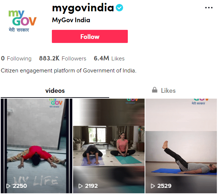View the 0 Following list
Image resolution: width=218 pixels, height=194 pixels.
point(16,59)
